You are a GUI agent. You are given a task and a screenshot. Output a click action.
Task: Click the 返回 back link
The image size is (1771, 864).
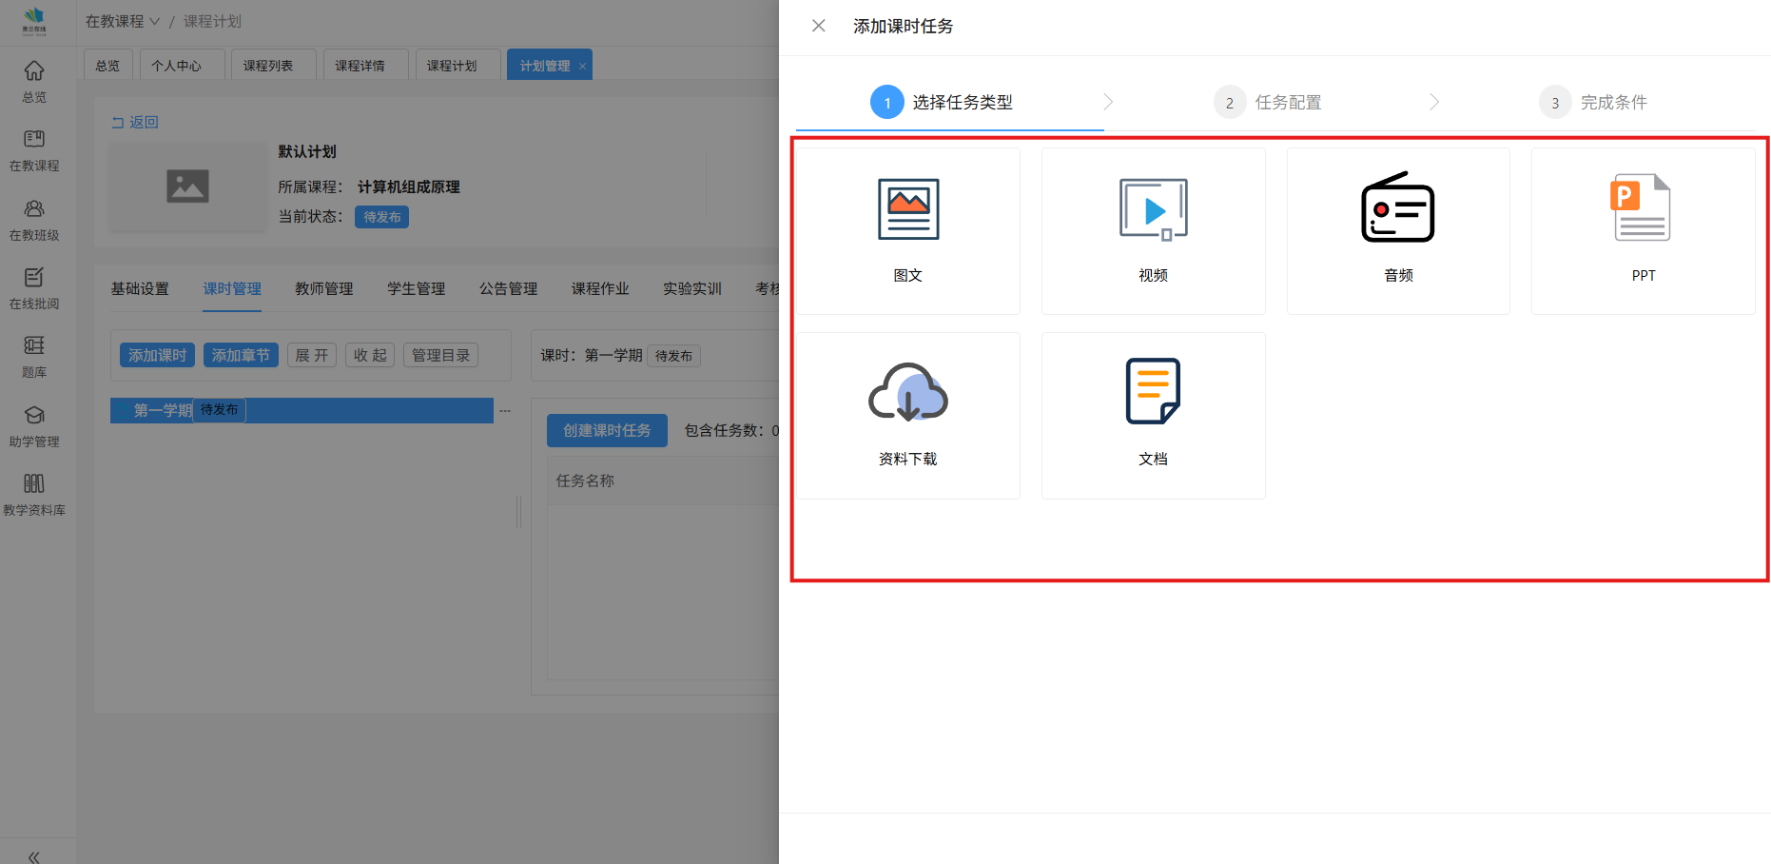coord(135,122)
